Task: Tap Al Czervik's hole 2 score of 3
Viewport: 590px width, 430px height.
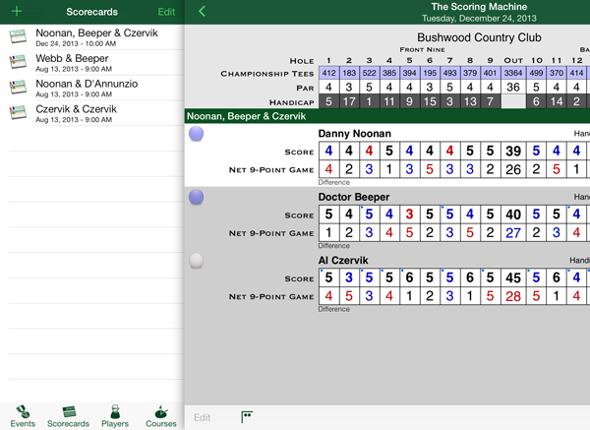Action: coord(349,277)
